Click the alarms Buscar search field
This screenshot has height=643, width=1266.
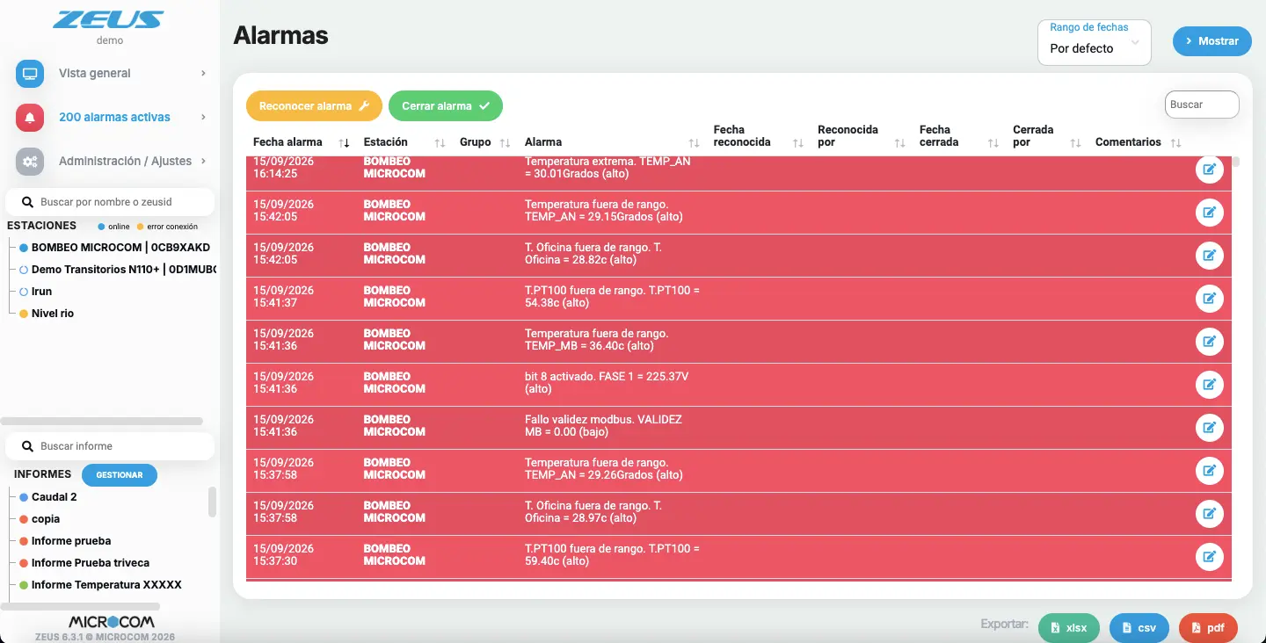click(x=1202, y=105)
